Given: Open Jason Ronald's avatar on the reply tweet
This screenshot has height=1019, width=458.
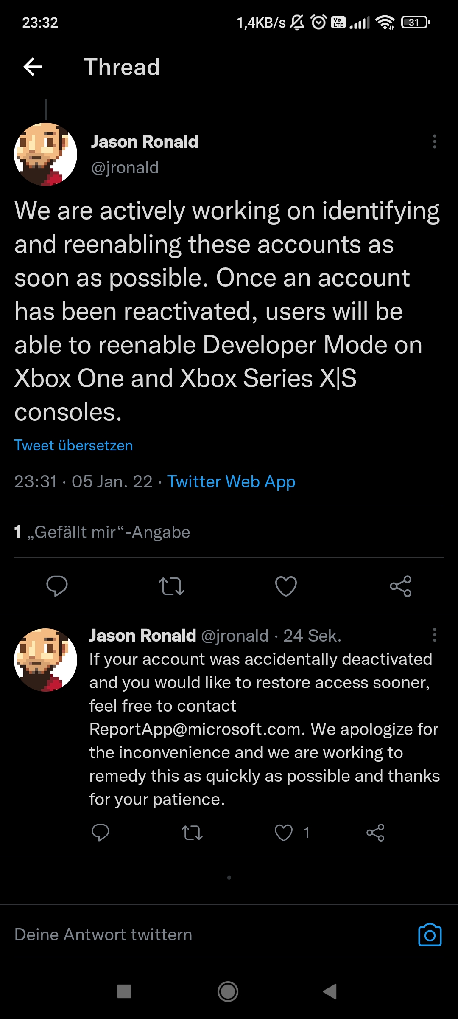Looking at the screenshot, I should tap(45, 660).
